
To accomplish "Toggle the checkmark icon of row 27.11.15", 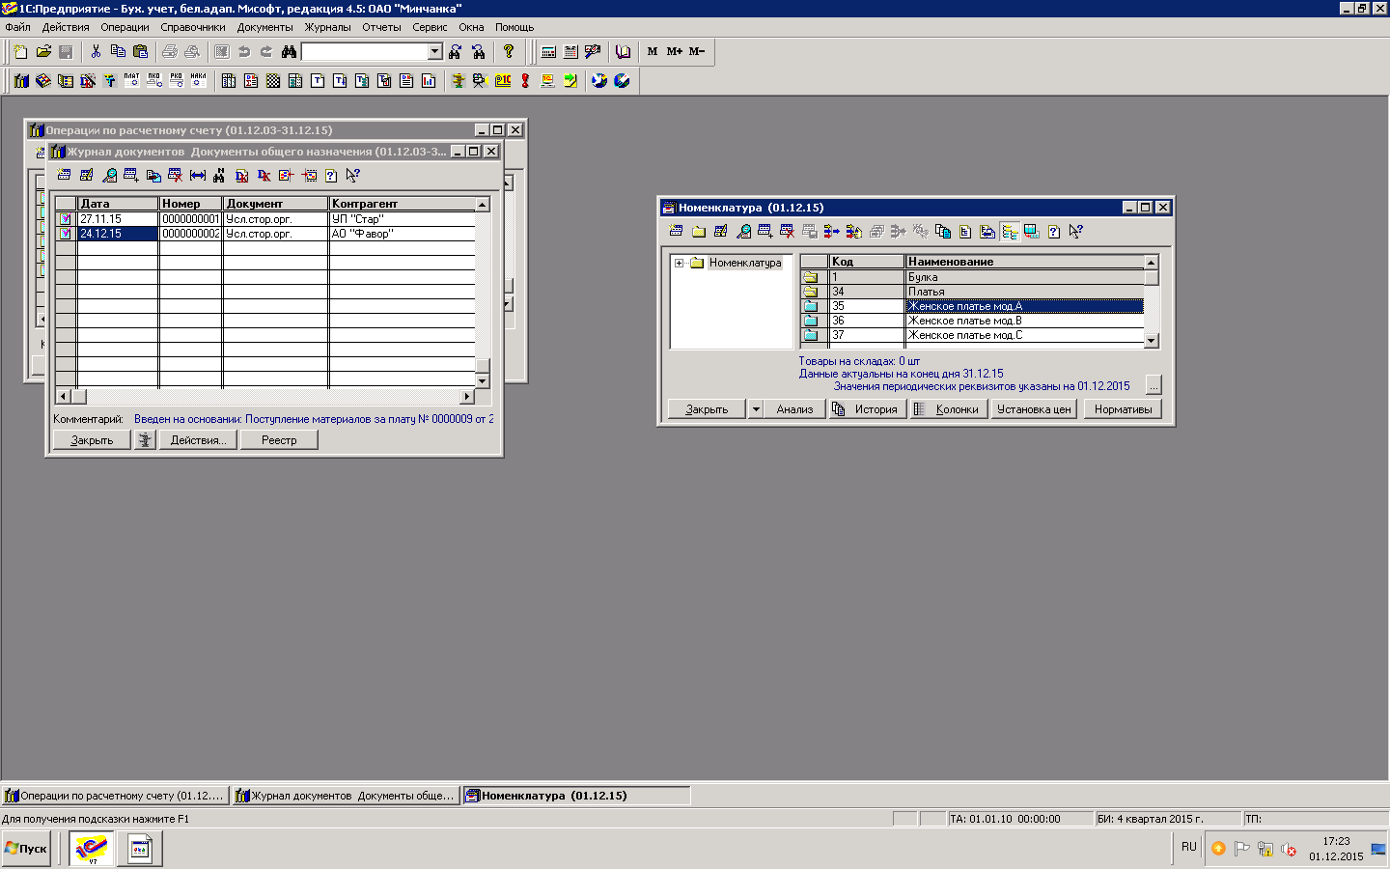I will [x=66, y=219].
